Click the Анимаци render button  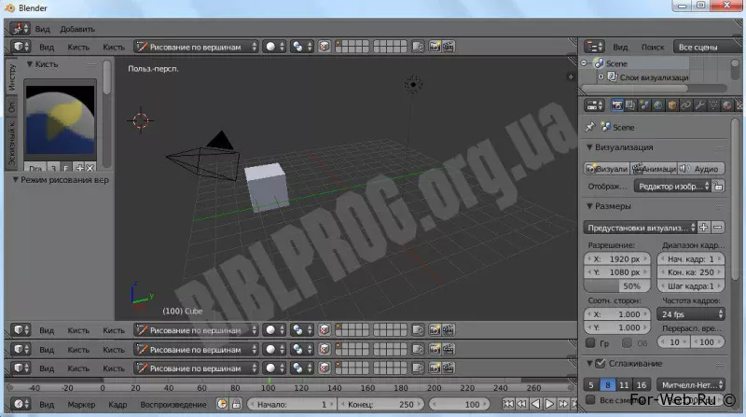[x=655, y=169]
